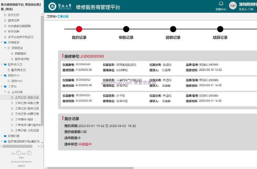Click instrument number 903994055
The height and width of the screenshot is (169, 257).
coord(83,95)
